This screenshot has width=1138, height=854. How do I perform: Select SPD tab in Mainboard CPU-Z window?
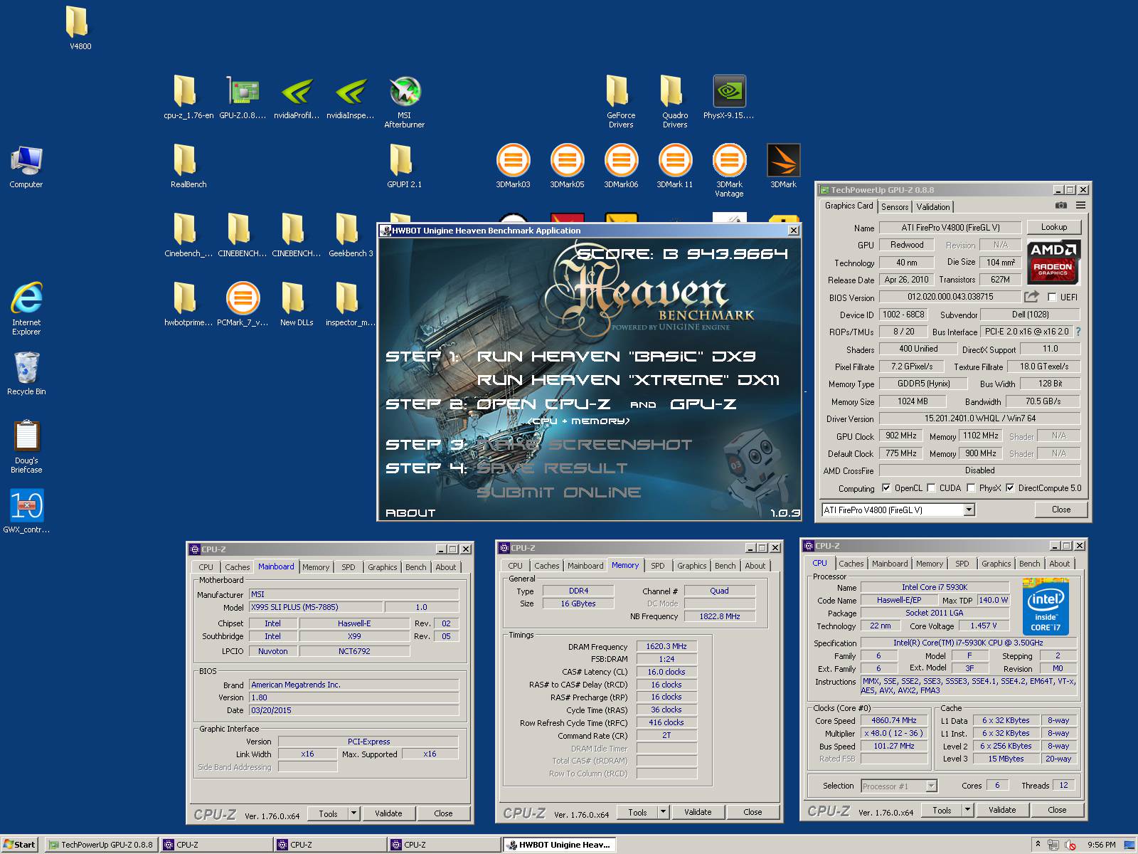coord(348,567)
